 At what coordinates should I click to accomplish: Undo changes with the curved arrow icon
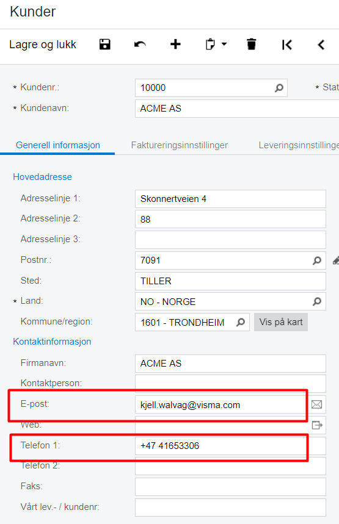click(x=140, y=45)
